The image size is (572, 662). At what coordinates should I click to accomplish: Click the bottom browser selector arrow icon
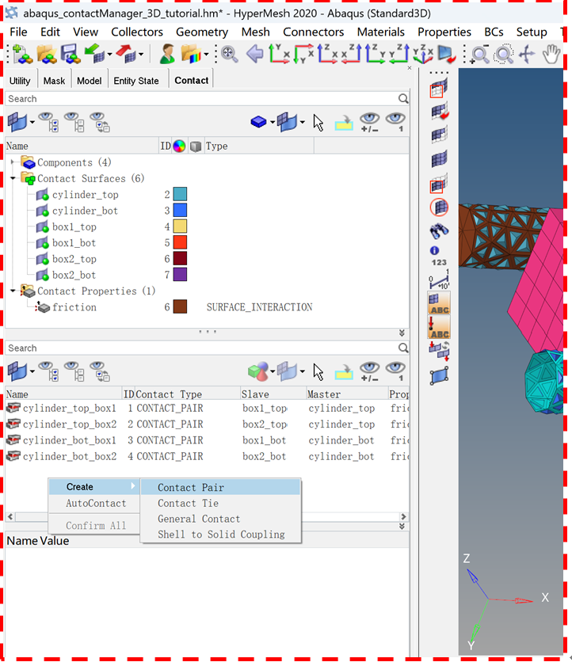(x=318, y=372)
